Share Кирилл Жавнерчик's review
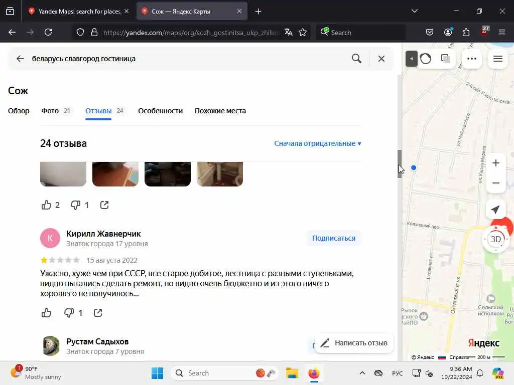Viewport: 514px width, 385px height. point(98,313)
